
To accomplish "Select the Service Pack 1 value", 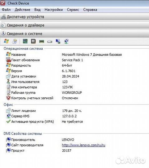I will (x=72, y=60).
